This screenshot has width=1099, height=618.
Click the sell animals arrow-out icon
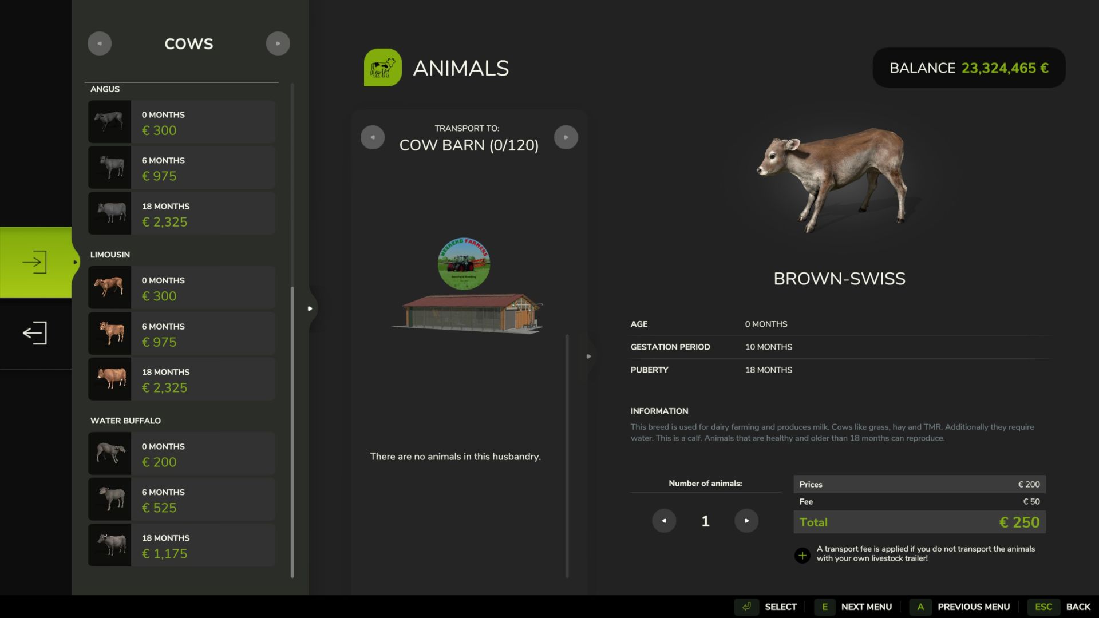[35, 333]
